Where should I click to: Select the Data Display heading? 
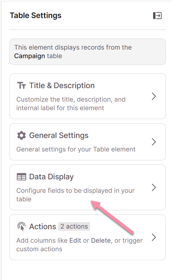[x=52, y=177]
